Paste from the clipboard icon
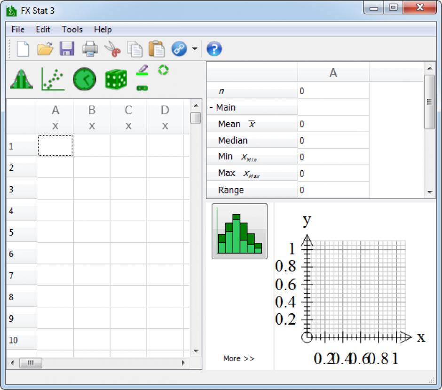The width and height of the screenshot is (442, 390). (x=157, y=49)
